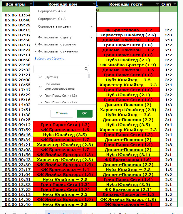Viewport: 183px width, 214px height.
Task: Select home cell Харвестер Юнайтед (2.8)
Action: click(65, 145)
